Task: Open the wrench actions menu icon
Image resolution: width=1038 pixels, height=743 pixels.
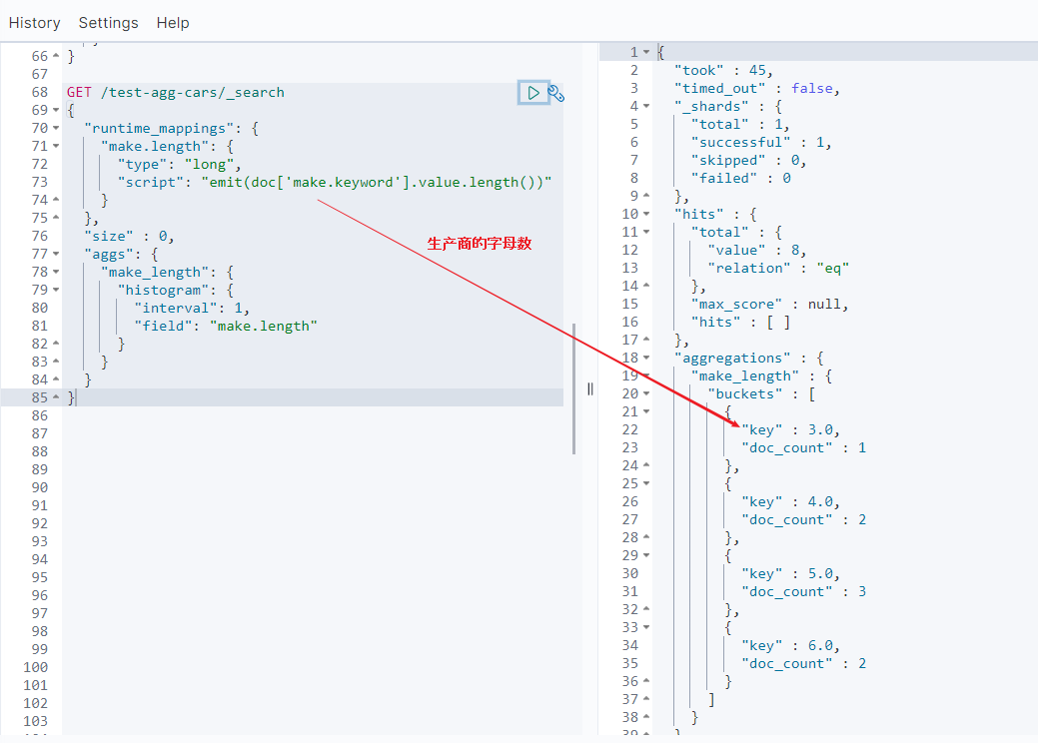Action: point(556,93)
